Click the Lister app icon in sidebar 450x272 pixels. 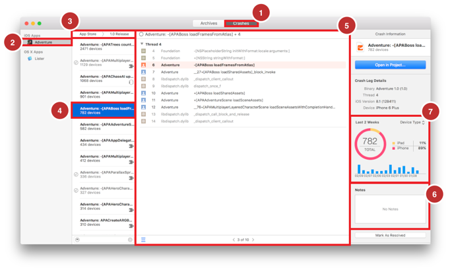click(30, 59)
